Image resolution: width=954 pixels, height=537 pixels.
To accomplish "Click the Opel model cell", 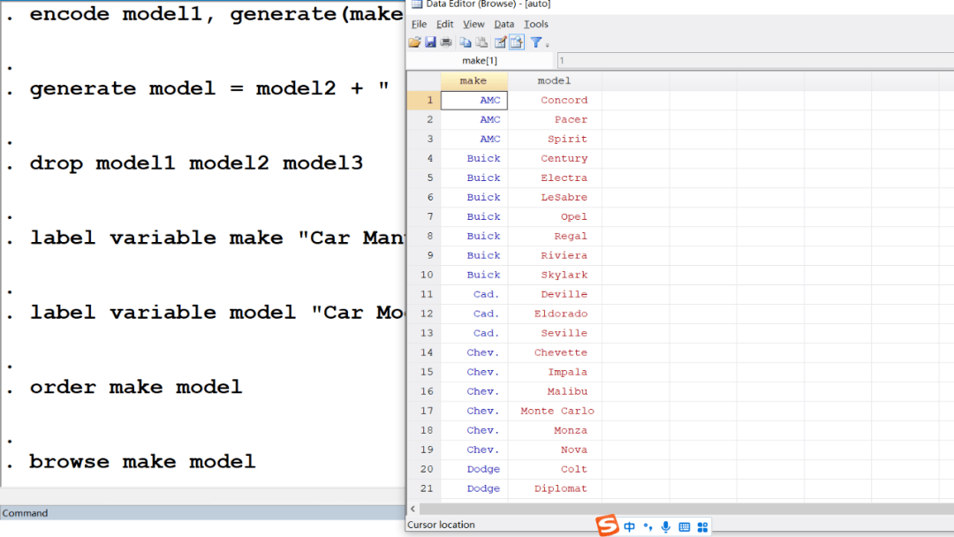I will point(555,216).
